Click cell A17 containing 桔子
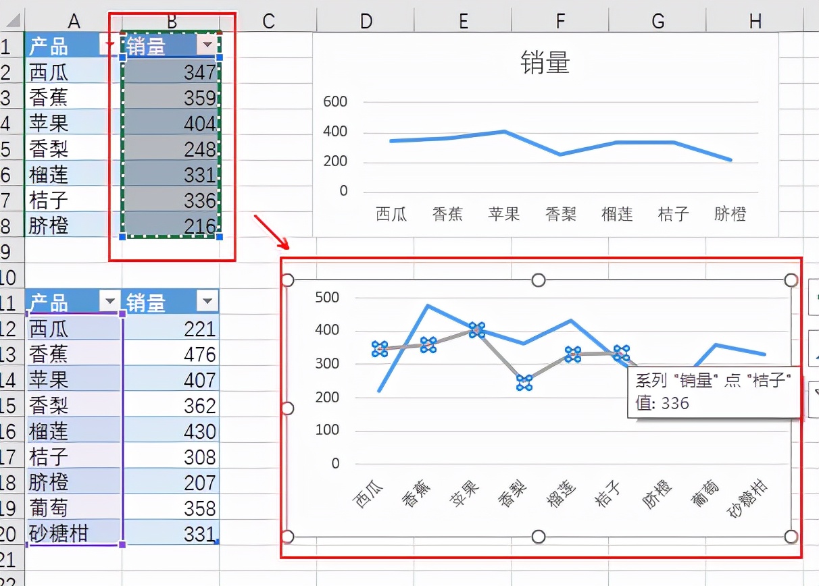This screenshot has height=586, width=819. coord(74,456)
